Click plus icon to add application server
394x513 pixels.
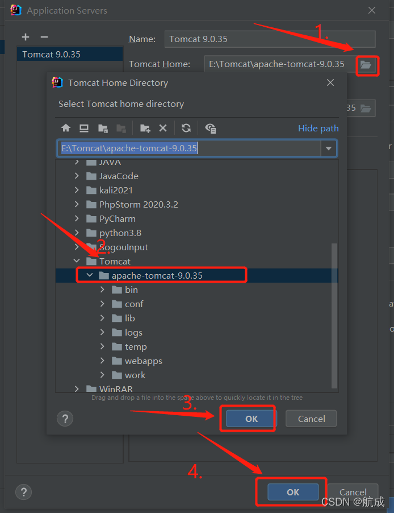[26, 37]
